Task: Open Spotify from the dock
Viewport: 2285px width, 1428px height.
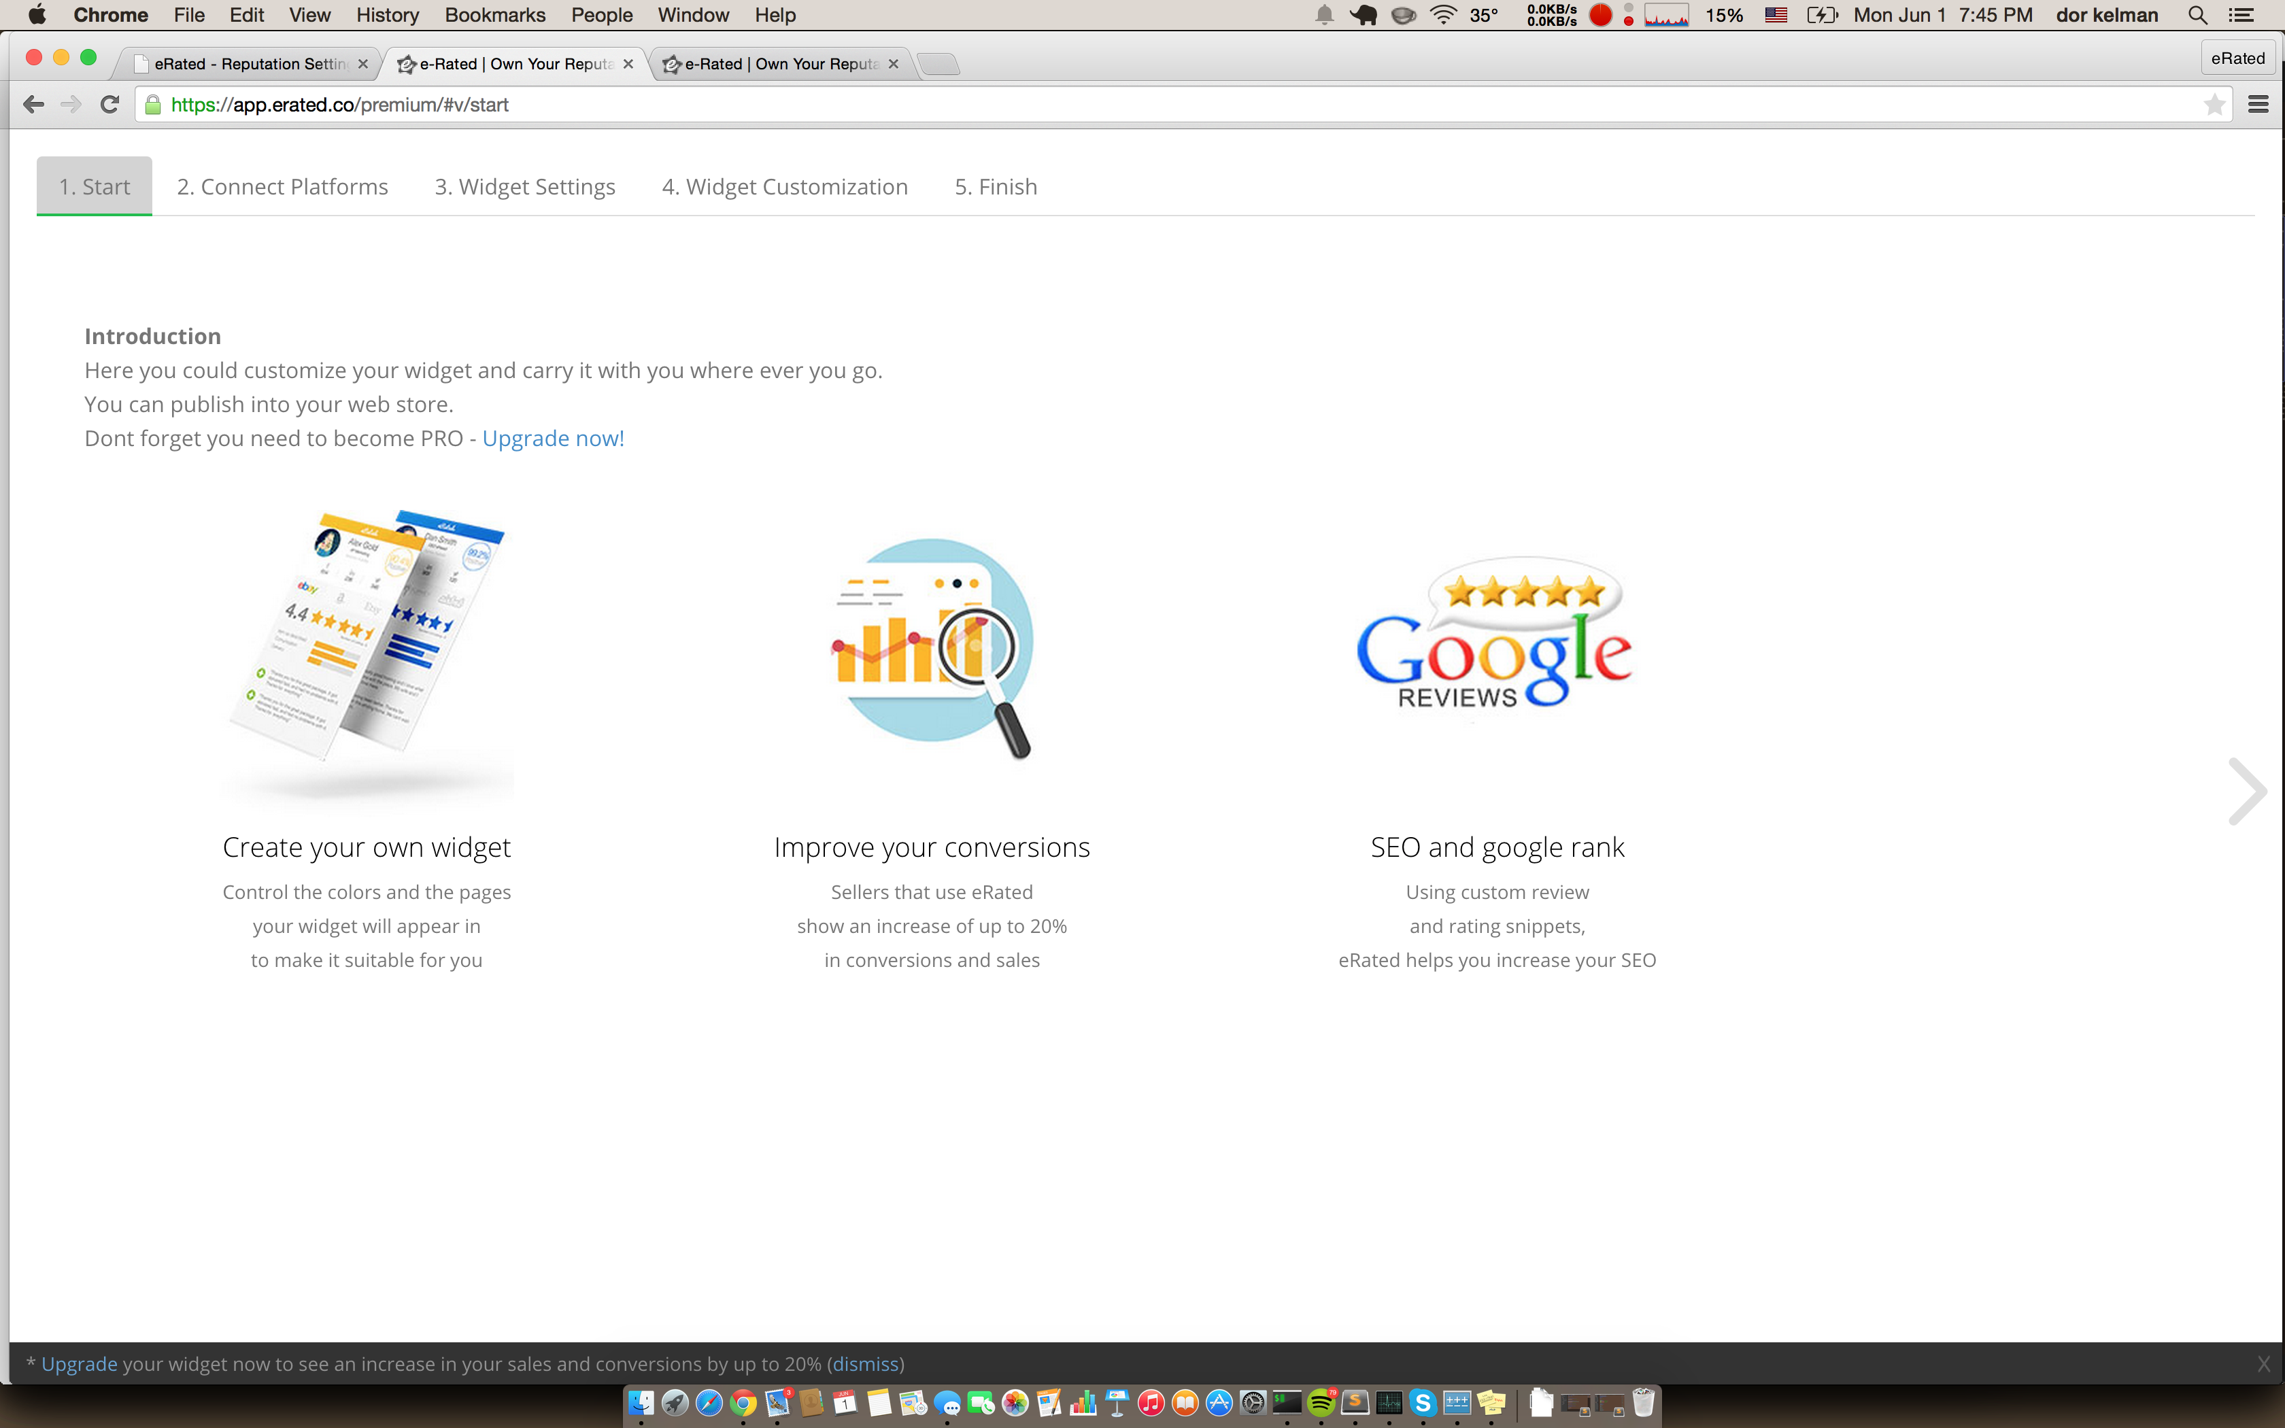Action: (x=1321, y=1404)
